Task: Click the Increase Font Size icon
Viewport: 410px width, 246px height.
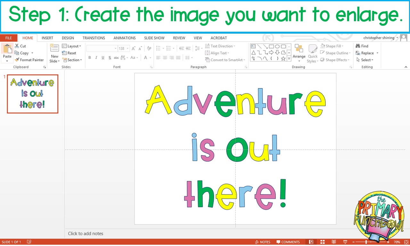Action: coord(134,48)
